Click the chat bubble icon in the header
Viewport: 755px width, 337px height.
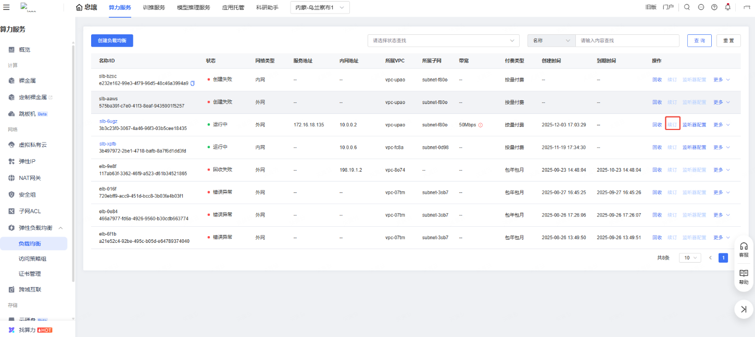click(700, 7)
